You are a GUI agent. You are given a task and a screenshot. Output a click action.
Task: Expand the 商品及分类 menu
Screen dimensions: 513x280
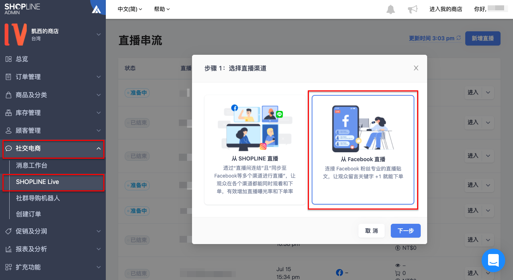tap(99, 95)
